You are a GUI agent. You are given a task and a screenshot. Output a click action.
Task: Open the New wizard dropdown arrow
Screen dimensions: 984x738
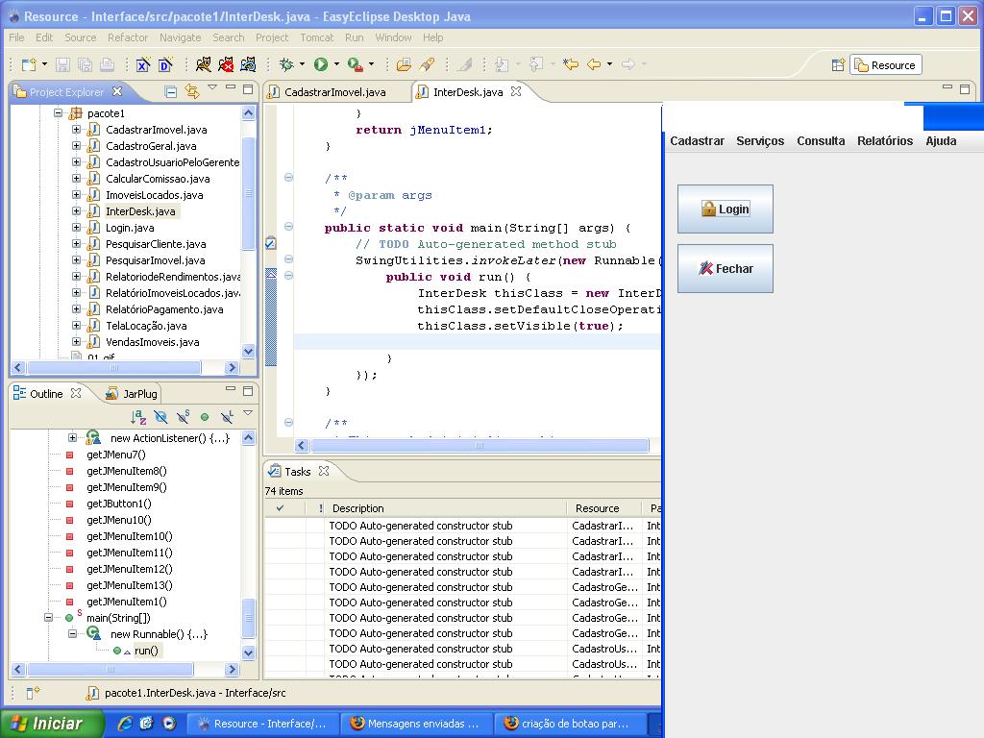(44, 64)
